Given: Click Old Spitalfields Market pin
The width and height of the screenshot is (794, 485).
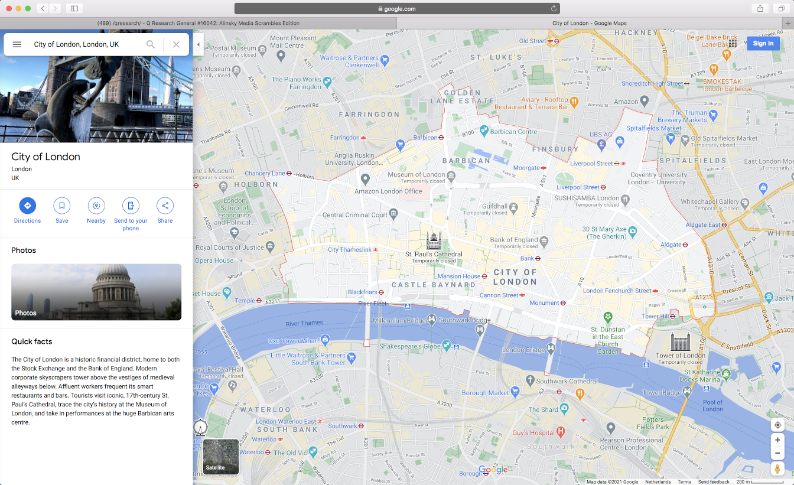Looking at the screenshot, I should [x=685, y=139].
